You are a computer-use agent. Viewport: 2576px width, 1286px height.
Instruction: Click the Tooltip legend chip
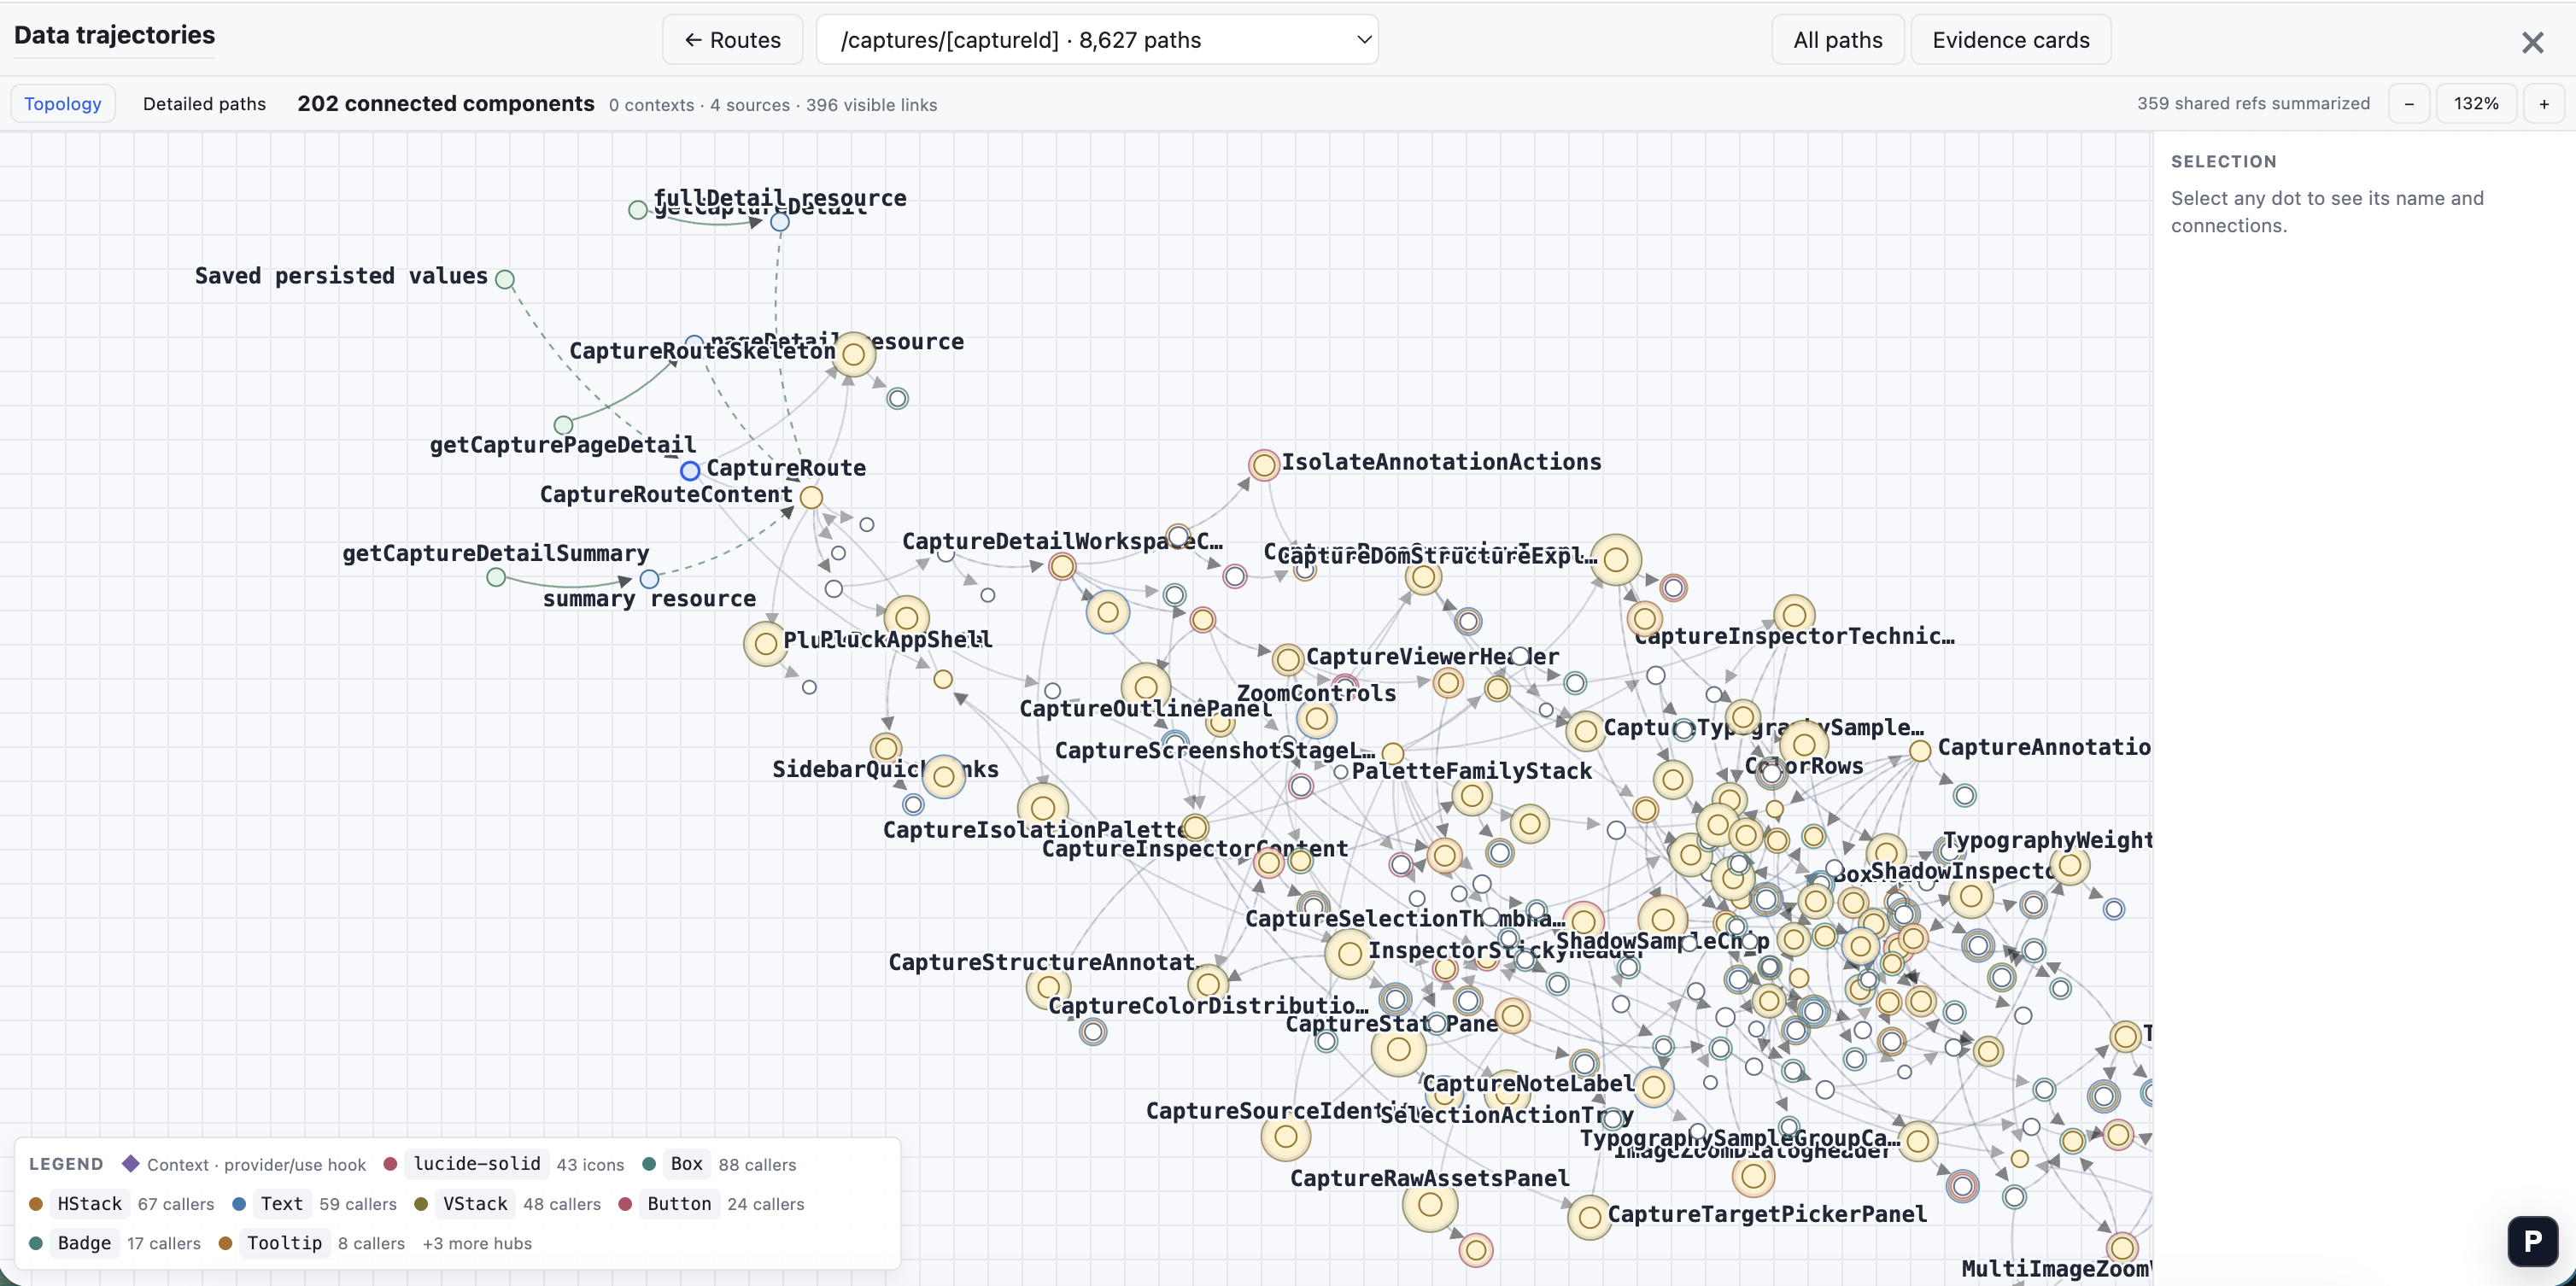click(284, 1243)
